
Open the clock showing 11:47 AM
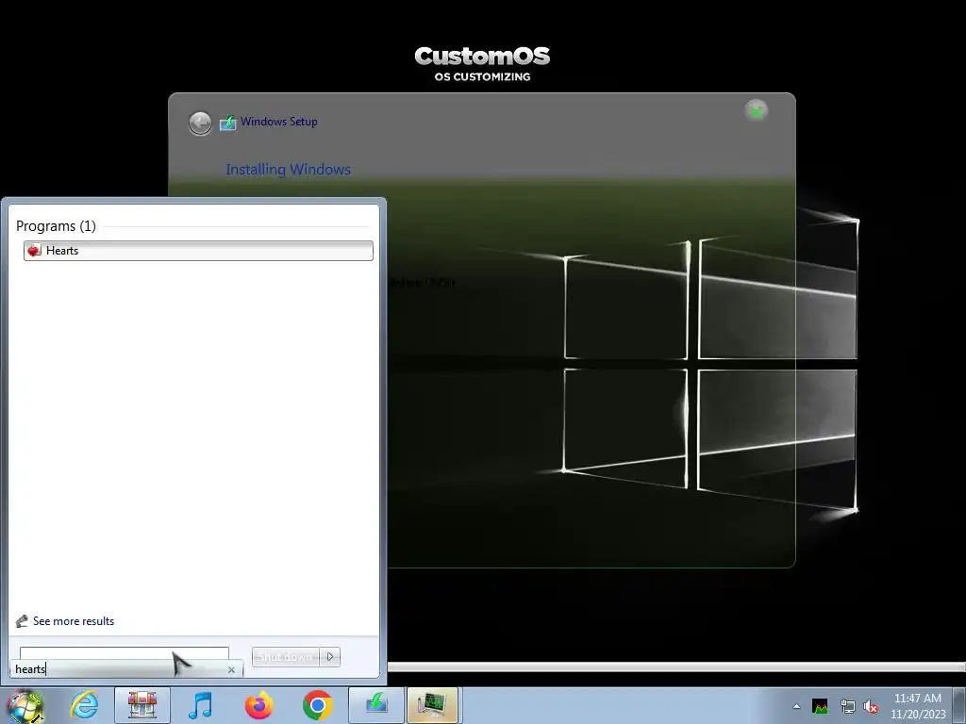[x=917, y=699]
